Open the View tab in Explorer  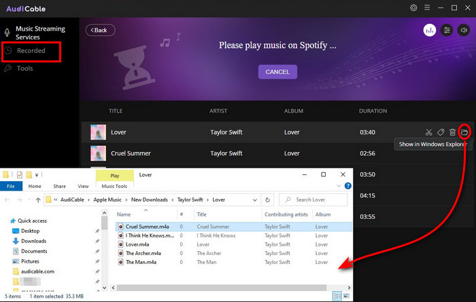(83, 186)
